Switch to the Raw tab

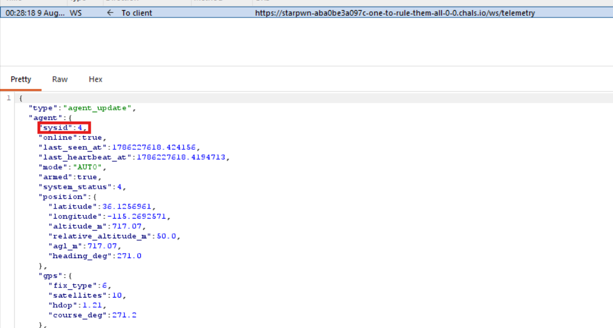coord(60,79)
